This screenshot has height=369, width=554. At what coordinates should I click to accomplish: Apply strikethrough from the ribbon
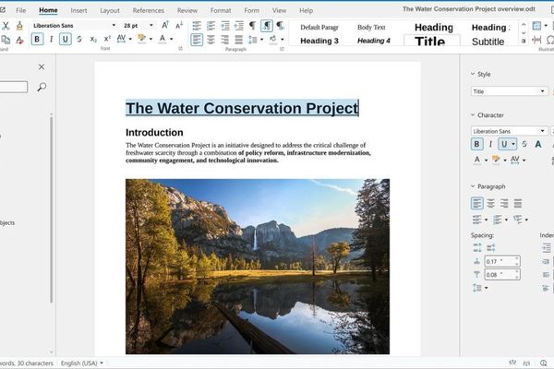79,39
